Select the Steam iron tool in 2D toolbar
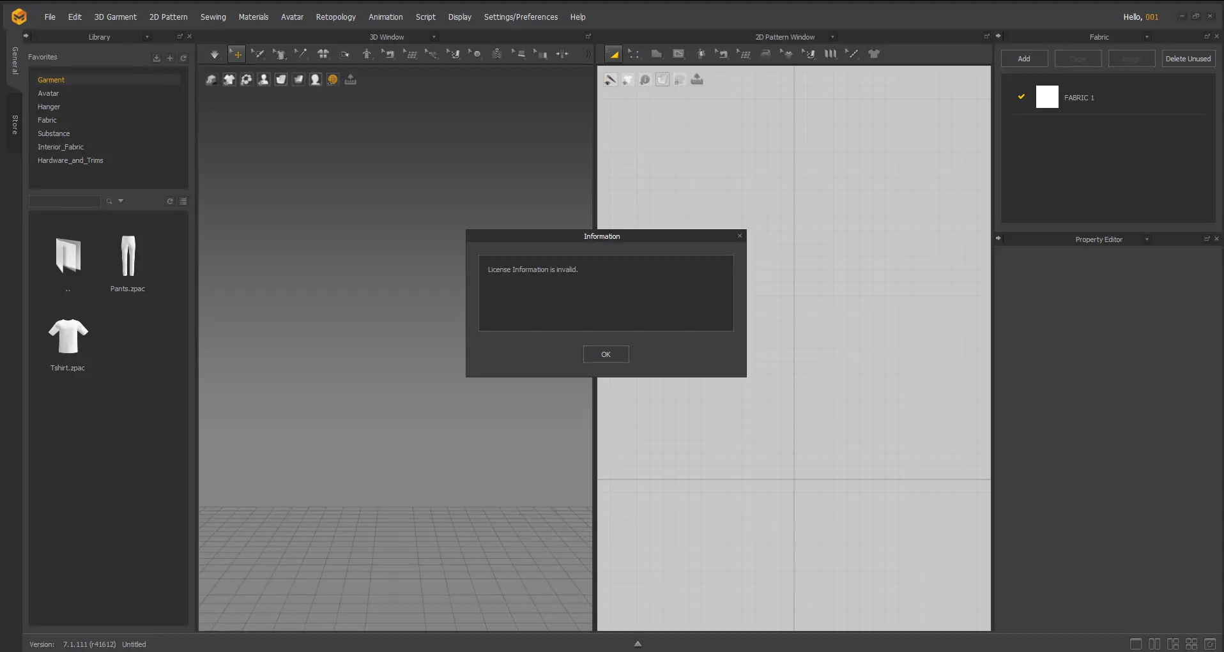 point(765,54)
